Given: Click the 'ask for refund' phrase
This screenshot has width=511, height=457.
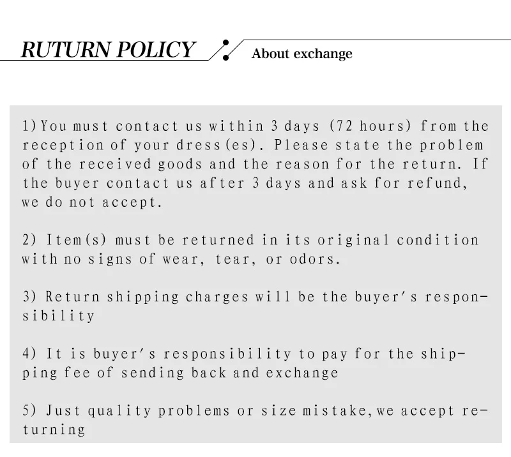Looking at the screenshot, I should [x=404, y=183].
